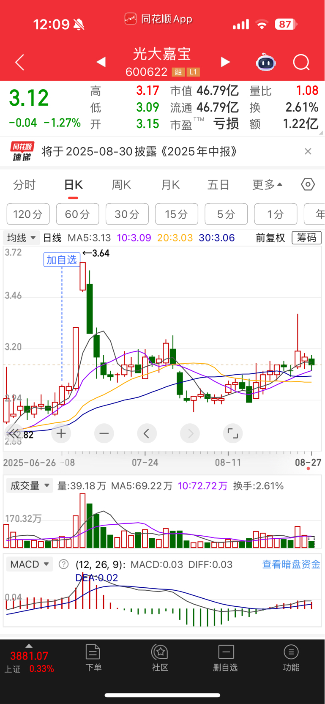This screenshot has width=325, height=704.
Task: Open the hexagon chart settings icon
Action: 308,184
